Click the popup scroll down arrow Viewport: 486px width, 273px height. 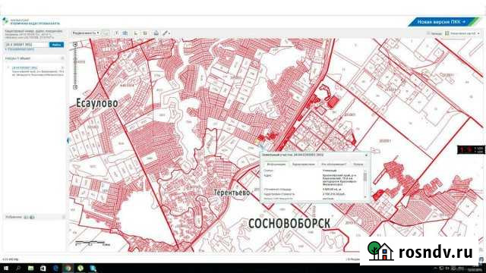click(x=365, y=196)
